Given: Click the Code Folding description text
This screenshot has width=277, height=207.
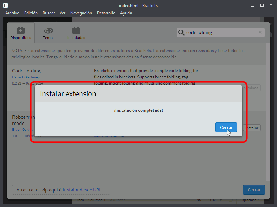Looking at the screenshot, I should click(146, 77).
